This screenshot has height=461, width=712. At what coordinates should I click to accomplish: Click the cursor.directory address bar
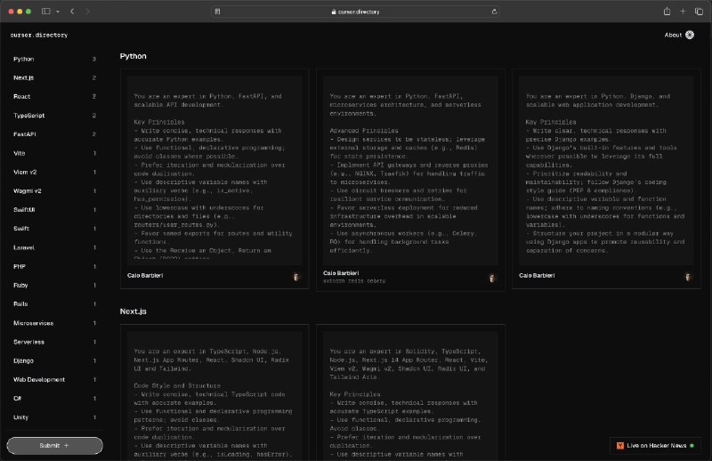(355, 12)
